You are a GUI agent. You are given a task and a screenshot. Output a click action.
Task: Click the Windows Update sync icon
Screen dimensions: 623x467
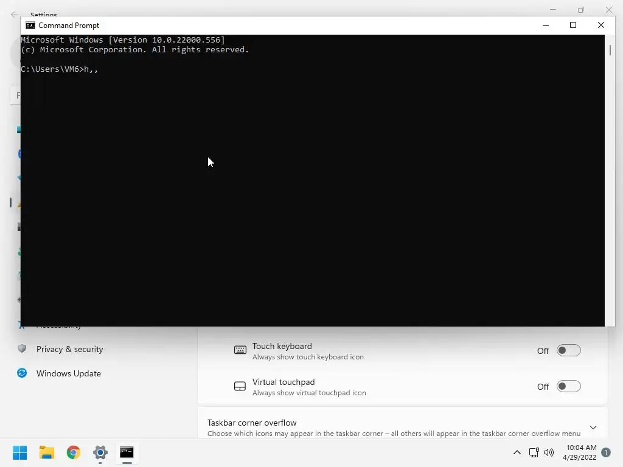pos(22,373)
